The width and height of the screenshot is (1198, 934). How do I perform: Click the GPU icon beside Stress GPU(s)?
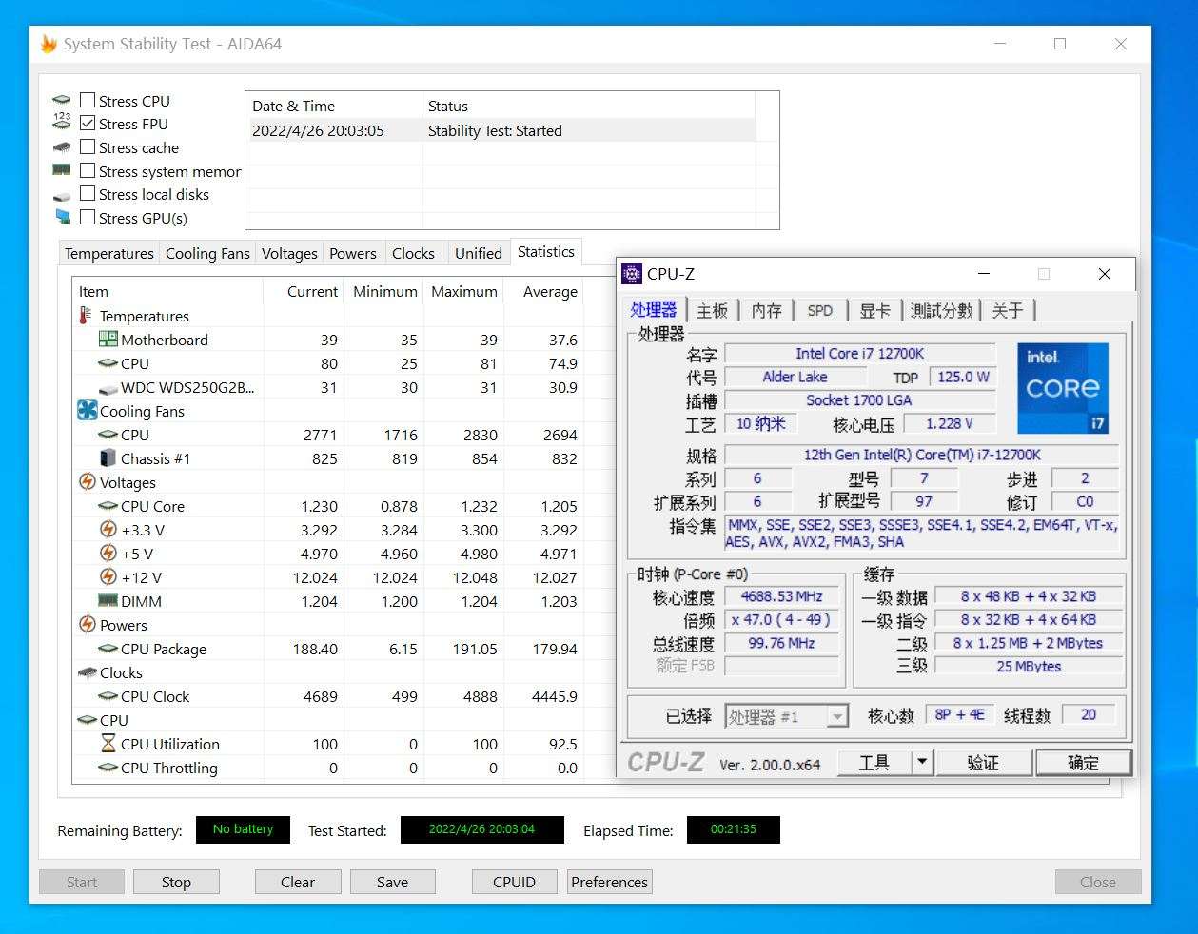coord(62,217)
